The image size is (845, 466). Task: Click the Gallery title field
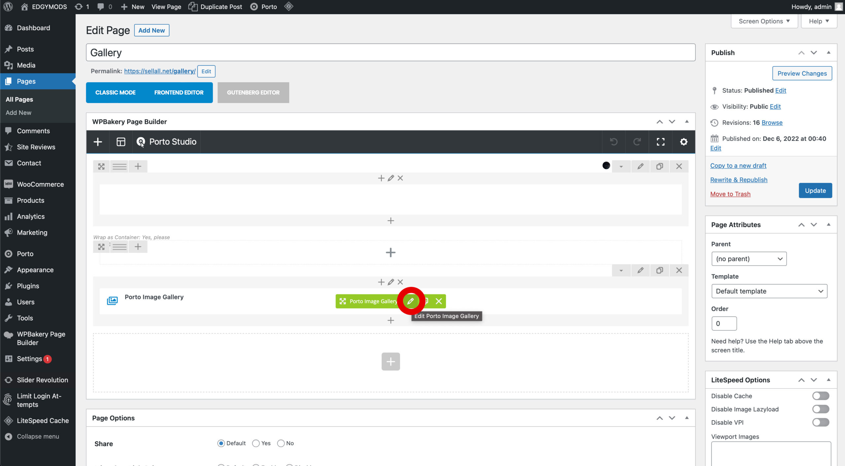[390, 52]
